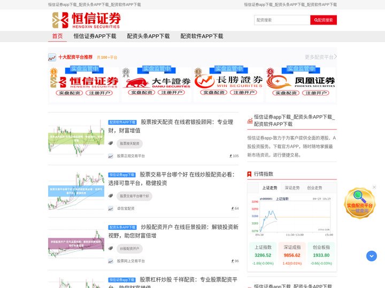Select the 上证走势 chart tab
This screenshot has width=385, height=288.
click(269, 188)
